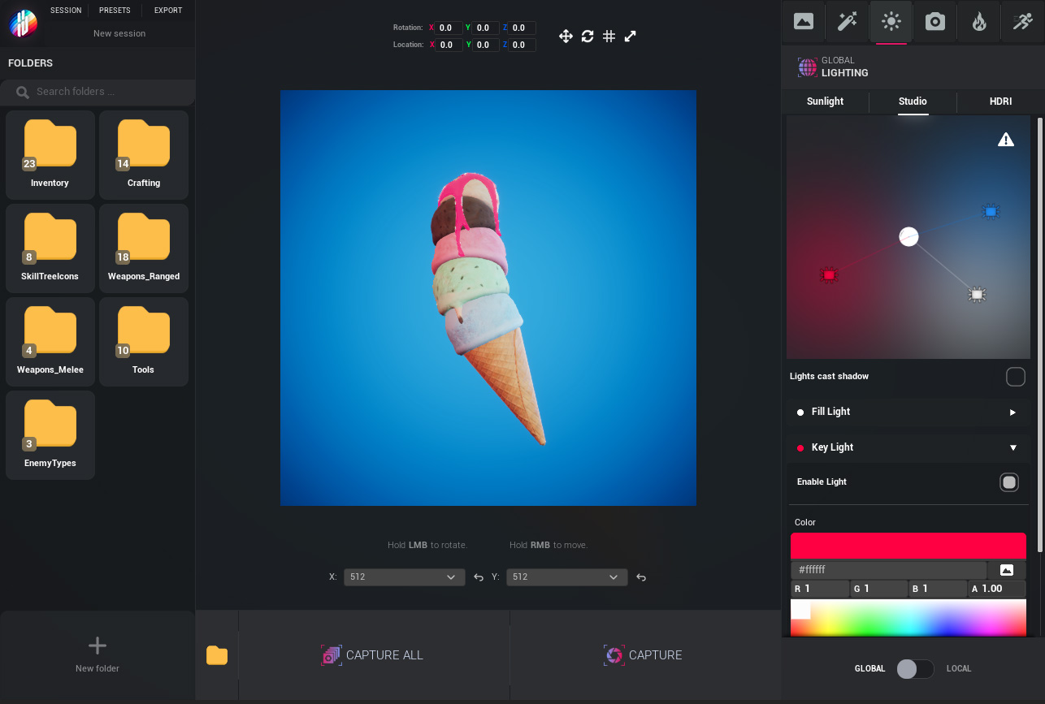Click the red key light color bar
1045x704 pixels.
[x=908, y=546]
